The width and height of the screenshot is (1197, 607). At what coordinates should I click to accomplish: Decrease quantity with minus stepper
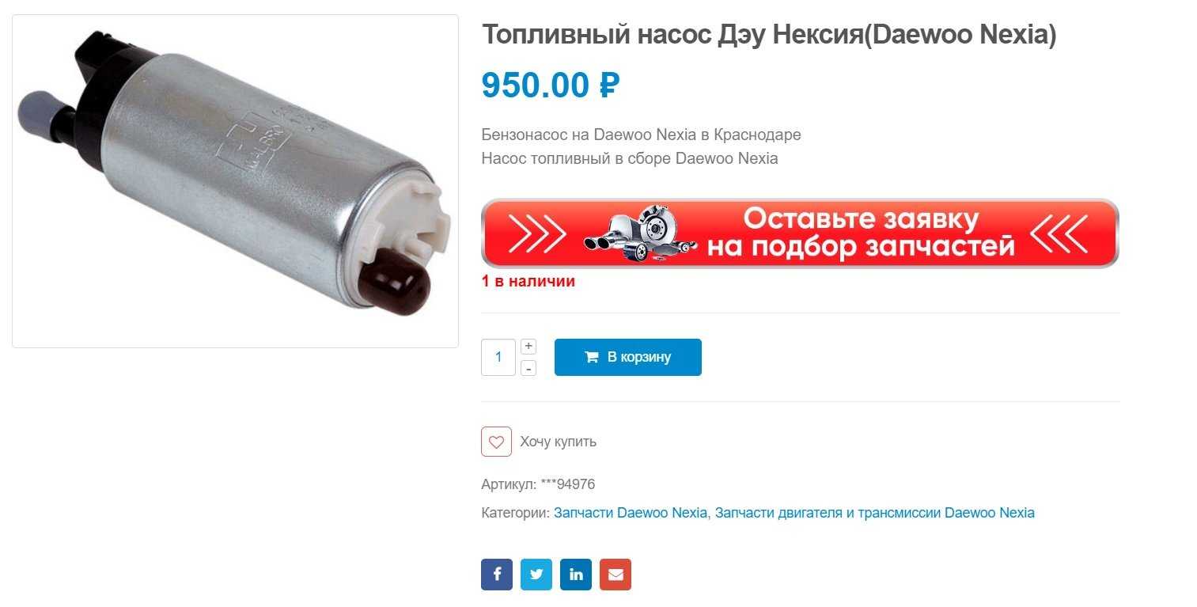coord(528,368)
